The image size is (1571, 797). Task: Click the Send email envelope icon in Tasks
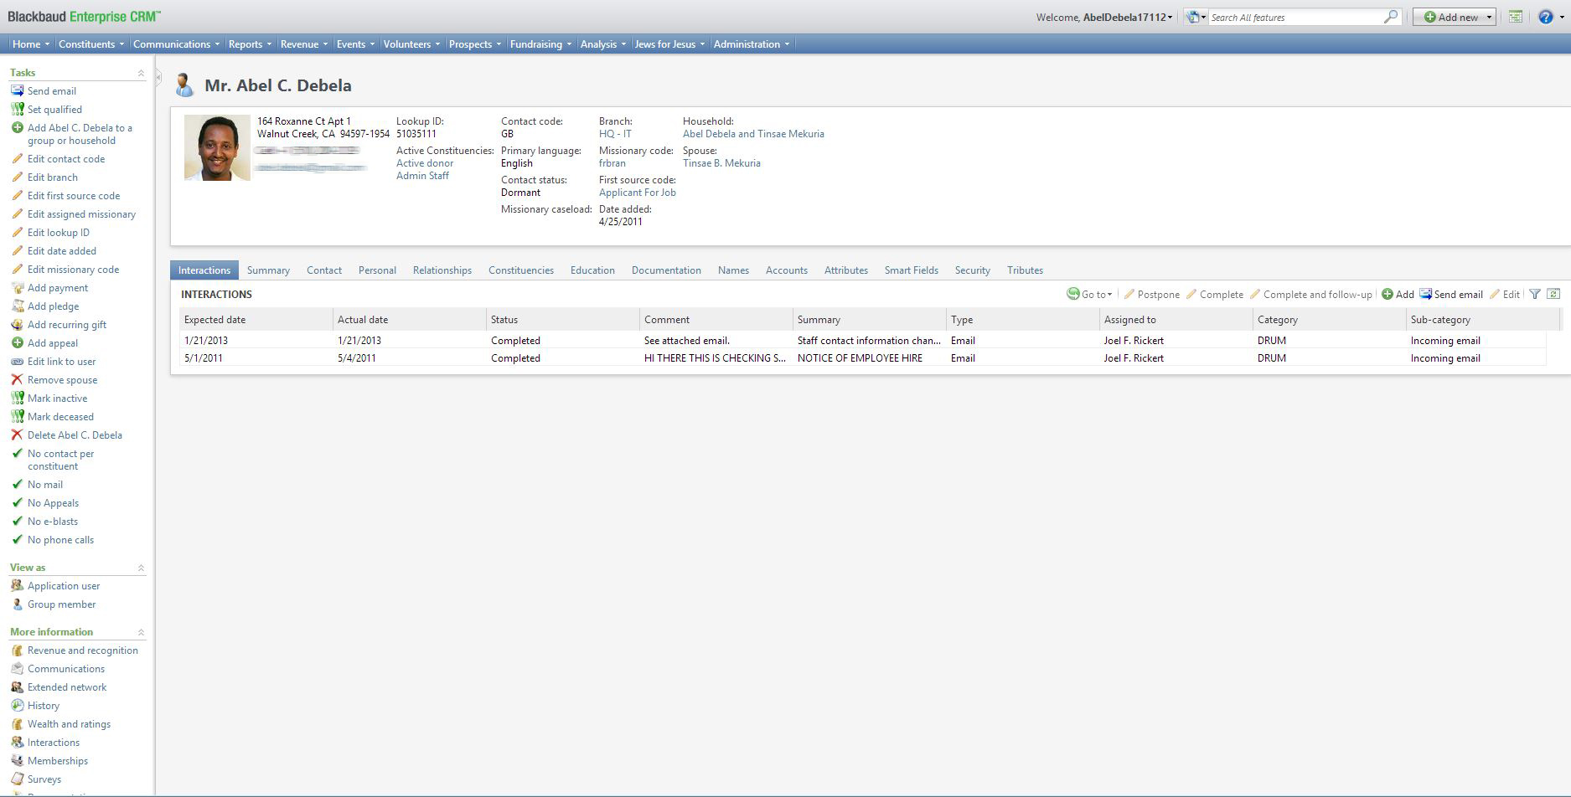tap(17, 90)
